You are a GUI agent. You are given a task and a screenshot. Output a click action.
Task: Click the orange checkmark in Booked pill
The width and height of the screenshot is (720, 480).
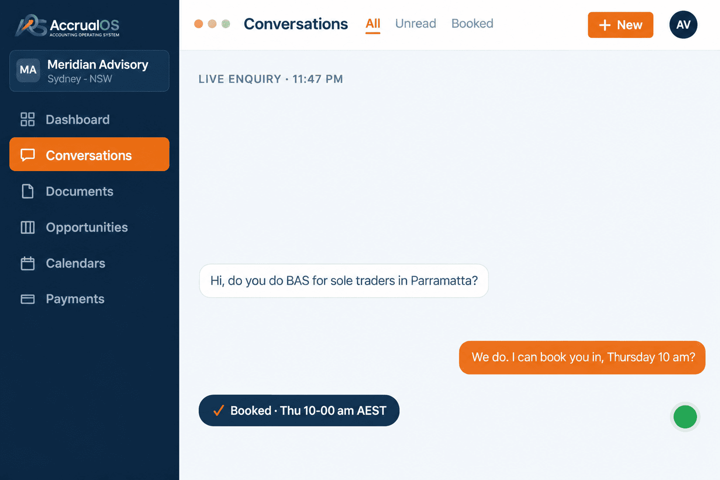[x=218, y=411]
